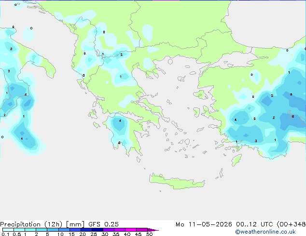Viewport: 306px width, 236px height.
Task: Click the 40–45 mm magenta legend swatch
Action: [x=131, y=230]
